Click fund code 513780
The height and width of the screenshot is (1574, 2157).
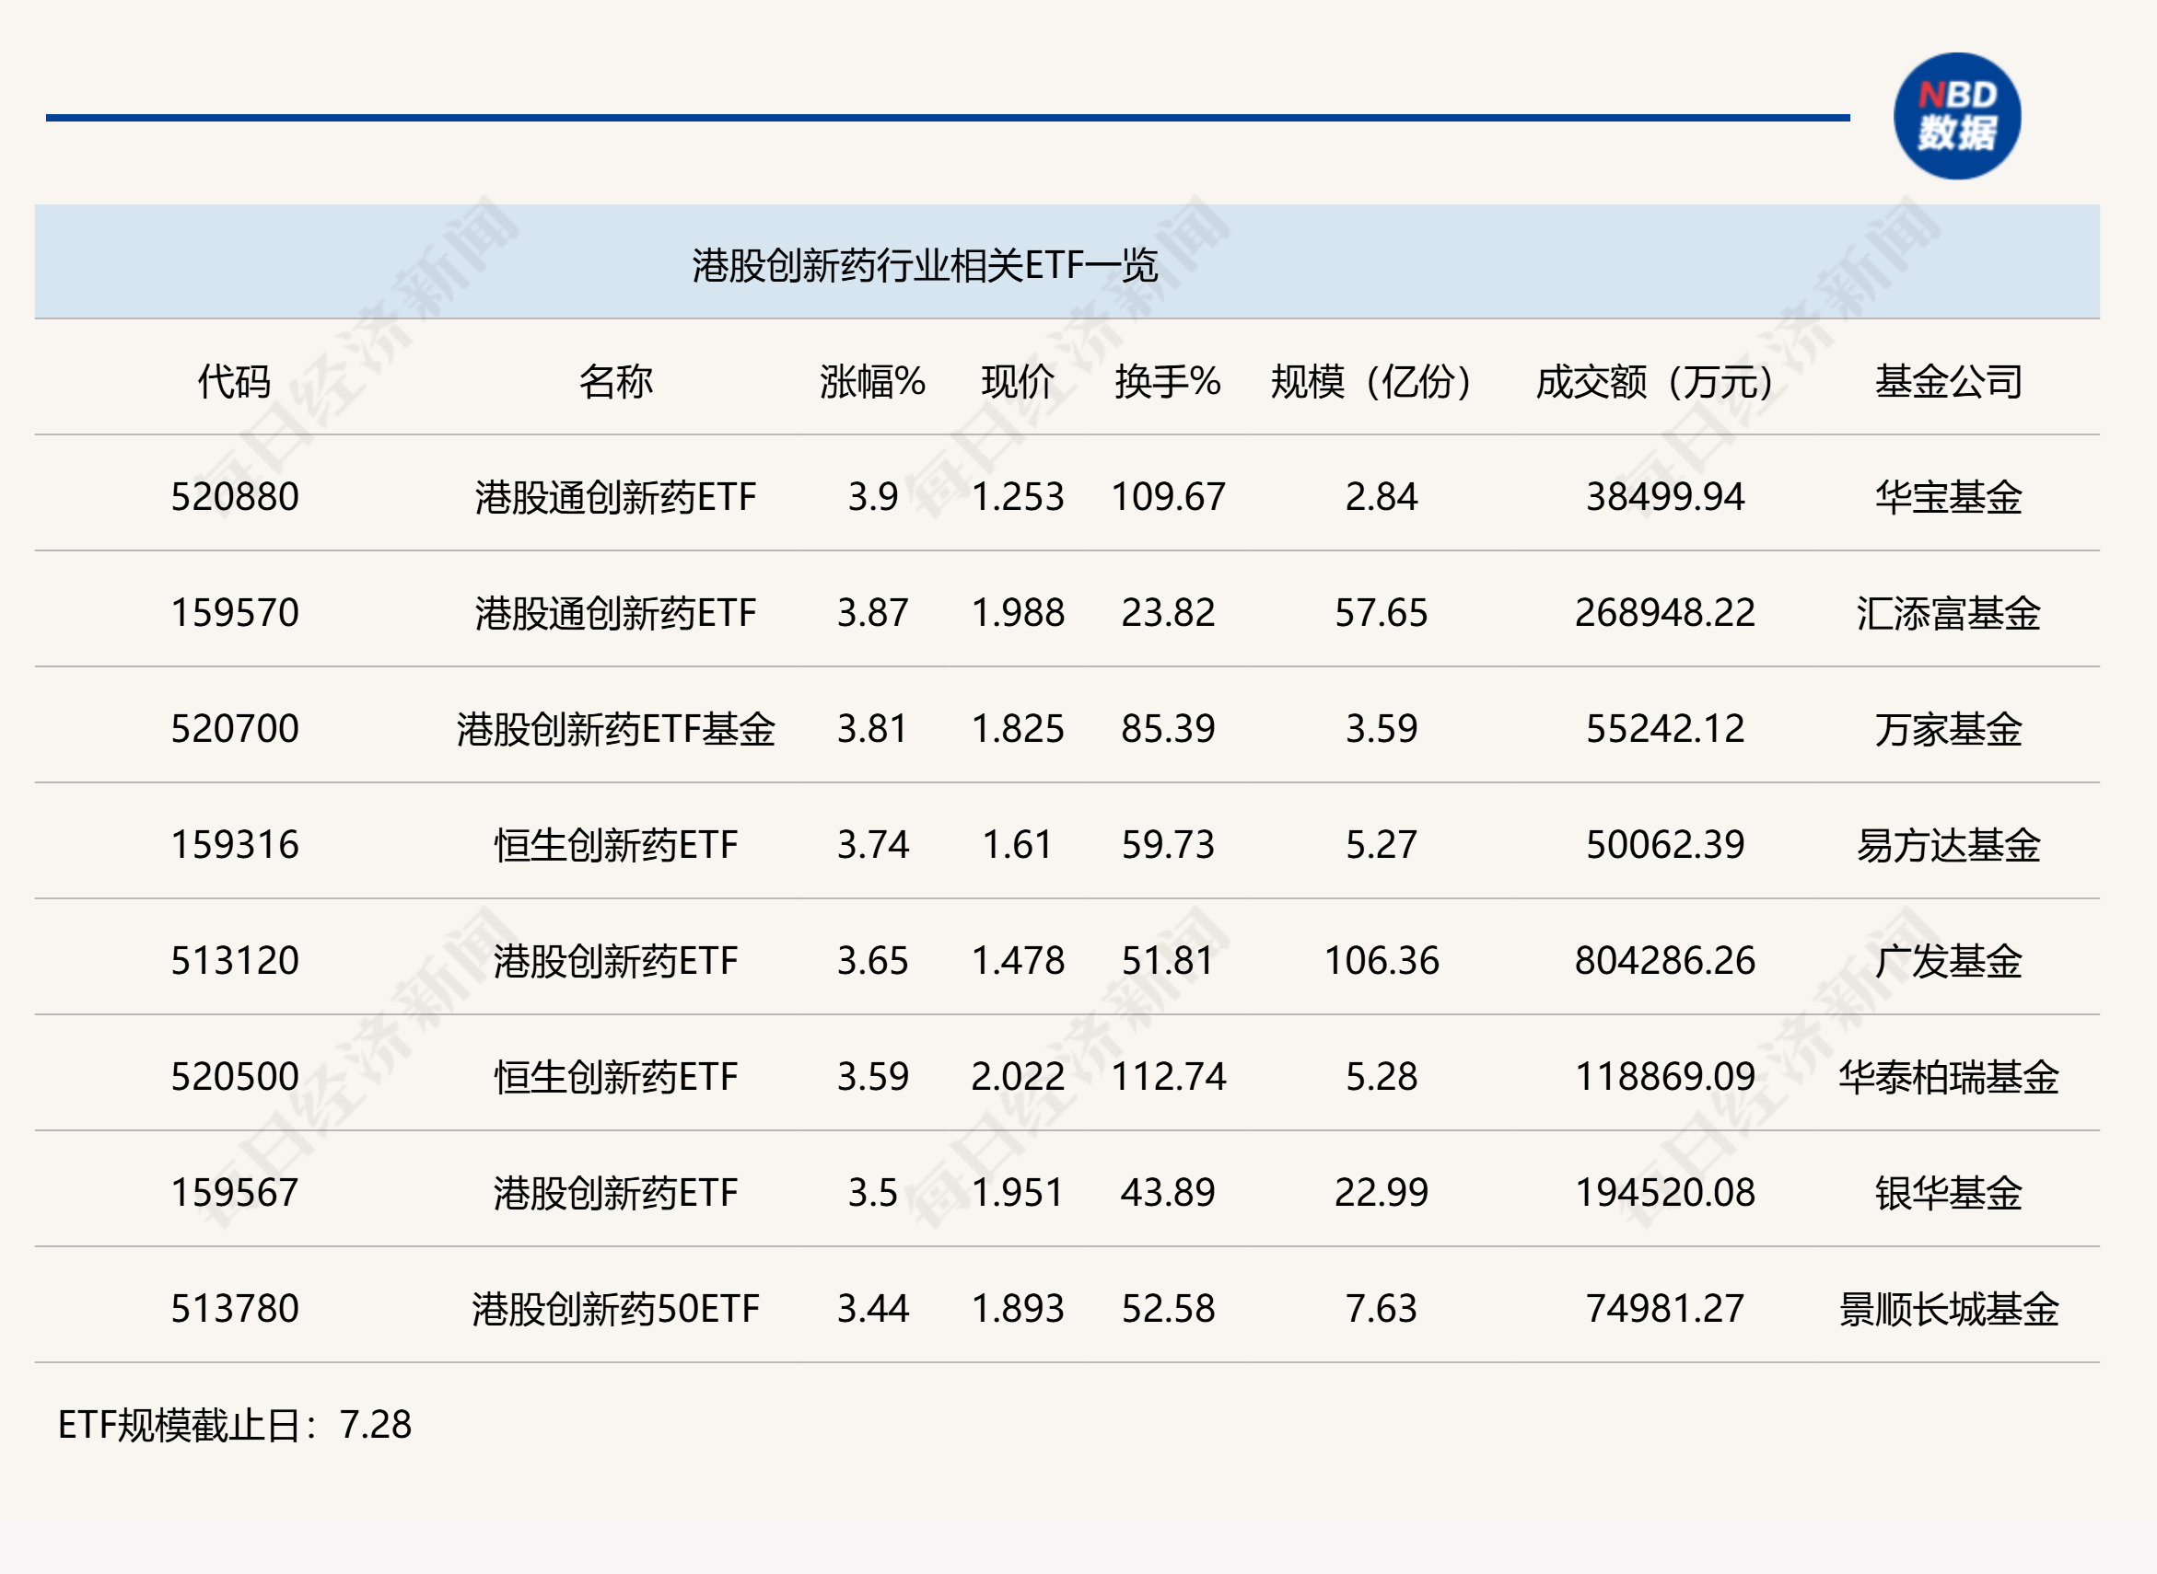click(235, 1308)
